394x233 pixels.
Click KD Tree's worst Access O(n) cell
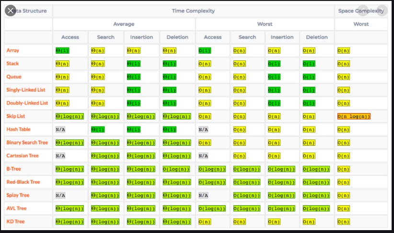tap(205, 221)
